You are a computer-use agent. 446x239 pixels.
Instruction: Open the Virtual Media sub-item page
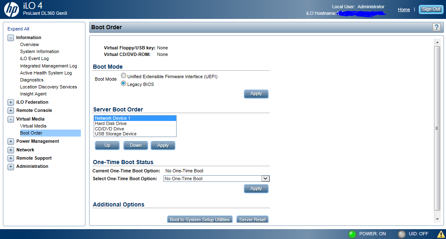click(x=33, y=126)
